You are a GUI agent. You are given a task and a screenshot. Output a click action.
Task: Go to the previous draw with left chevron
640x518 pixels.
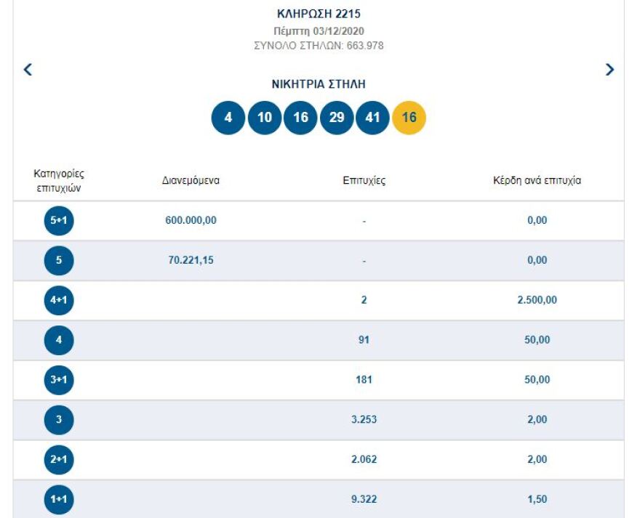click(x=28, y=70)
